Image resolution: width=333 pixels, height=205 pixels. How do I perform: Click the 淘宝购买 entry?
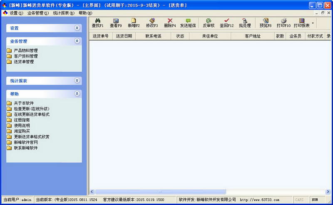tap(18, 131)
